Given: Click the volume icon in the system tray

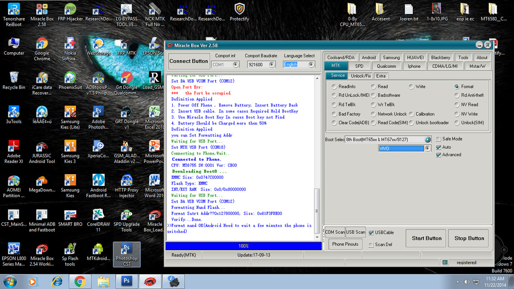Looking at the screenshot, I should click(467, 282).
